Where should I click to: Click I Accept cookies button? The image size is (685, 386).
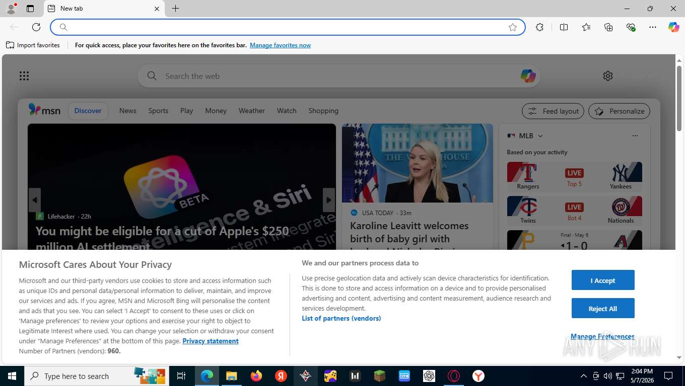point(603,280)
